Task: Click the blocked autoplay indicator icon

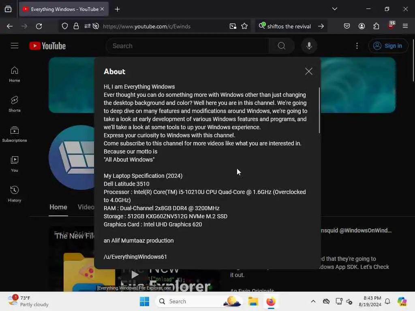Action: pyautogui.click(x=96, y=26)
